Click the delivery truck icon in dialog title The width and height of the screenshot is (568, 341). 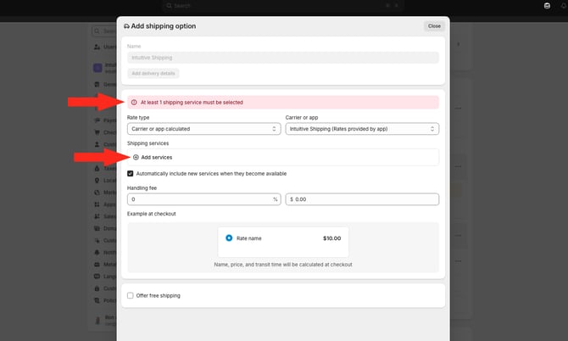coord(126,26)
